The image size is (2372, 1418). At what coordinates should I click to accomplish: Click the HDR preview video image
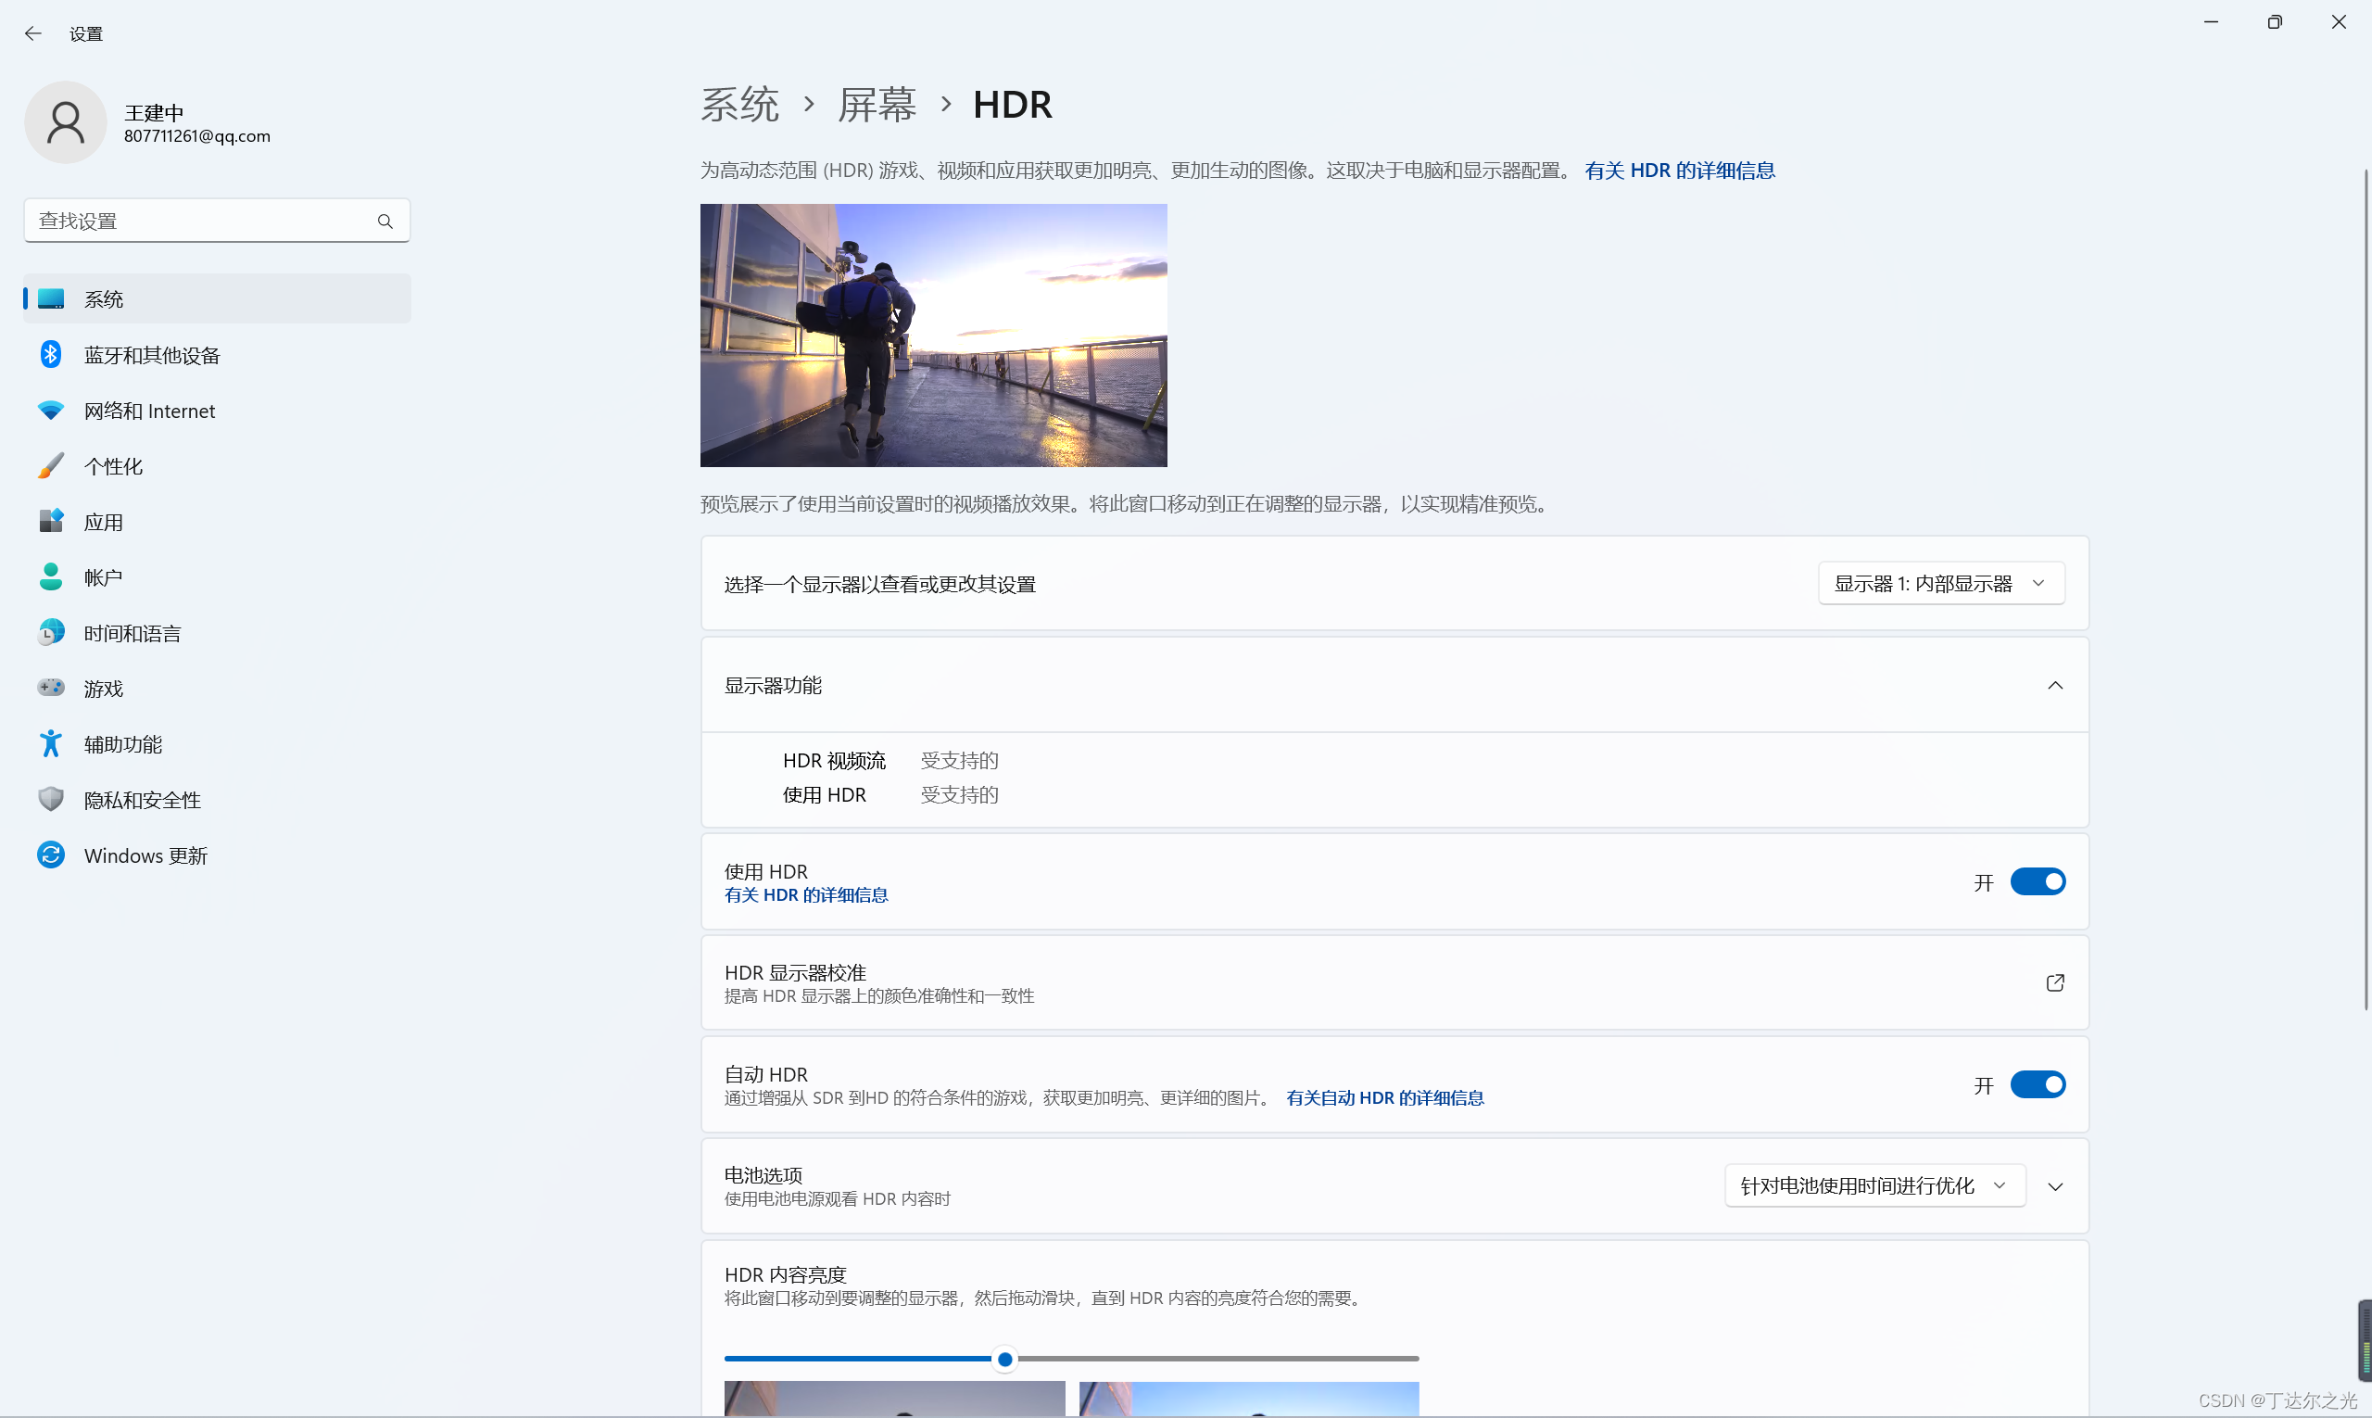tap(933, 336)
